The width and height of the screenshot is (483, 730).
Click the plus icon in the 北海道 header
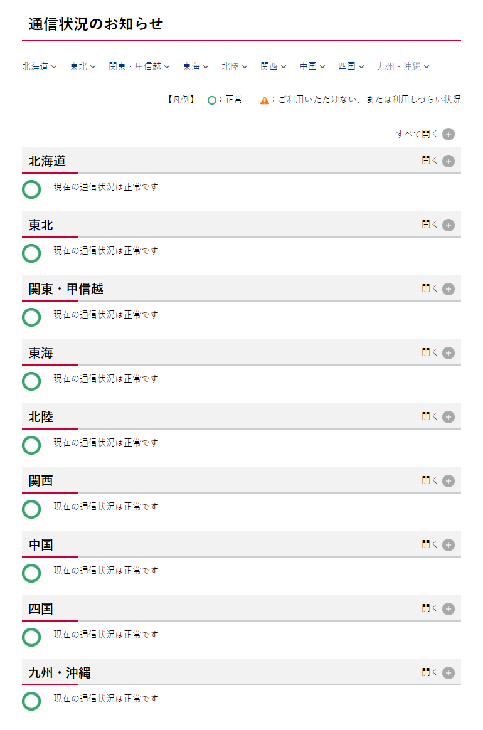point(448,161)
